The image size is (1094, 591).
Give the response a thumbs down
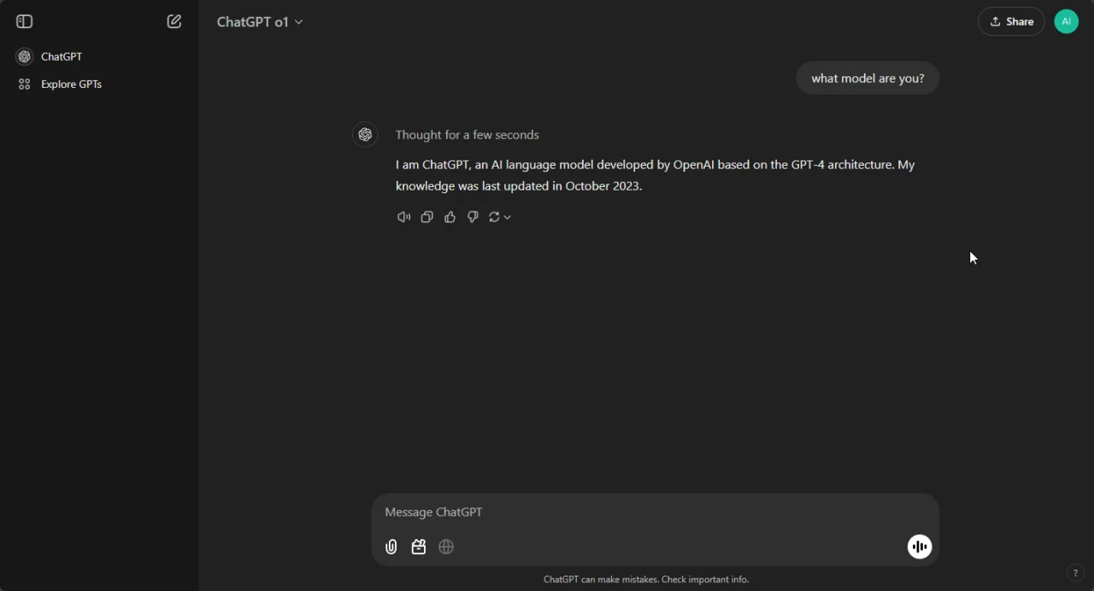click(473, 217)
